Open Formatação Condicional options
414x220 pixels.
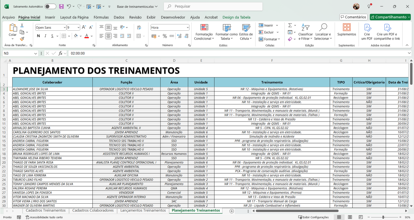tap(204, 32)
